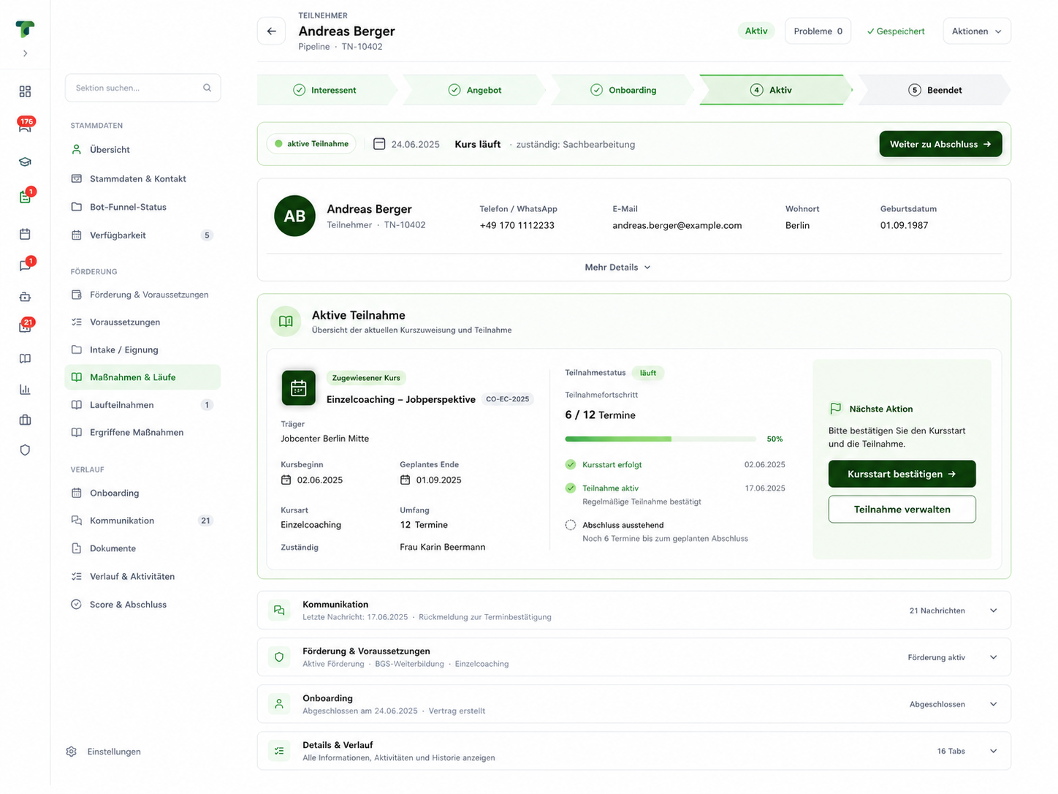The width and height of the screenshot is (1058, 794).
Task: Click the aktive Teilnahme status pill
Action: (x=311, y=144)
